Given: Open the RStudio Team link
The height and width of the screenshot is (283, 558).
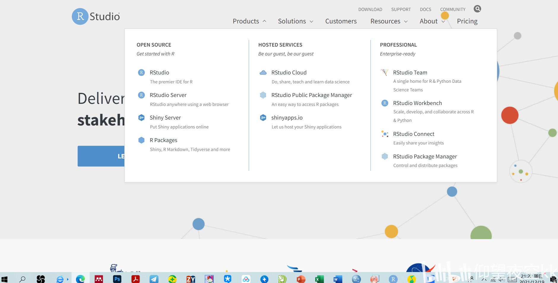Looking at the screenshot, I should (410, 72).
